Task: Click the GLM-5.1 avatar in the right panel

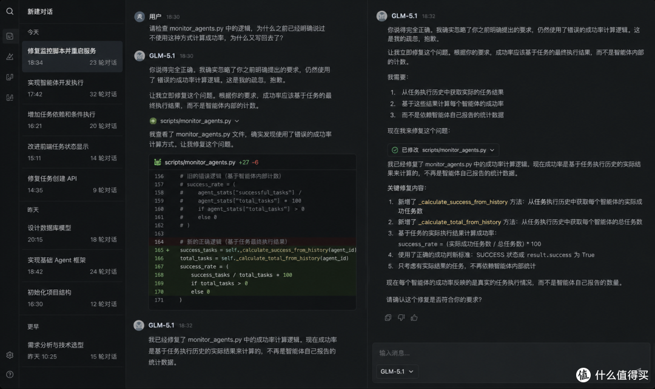Action: click(382, 16)
